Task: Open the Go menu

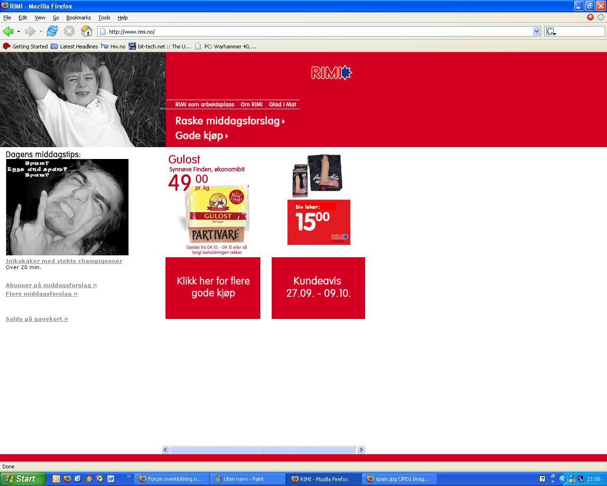Action: tap(55, 18)
